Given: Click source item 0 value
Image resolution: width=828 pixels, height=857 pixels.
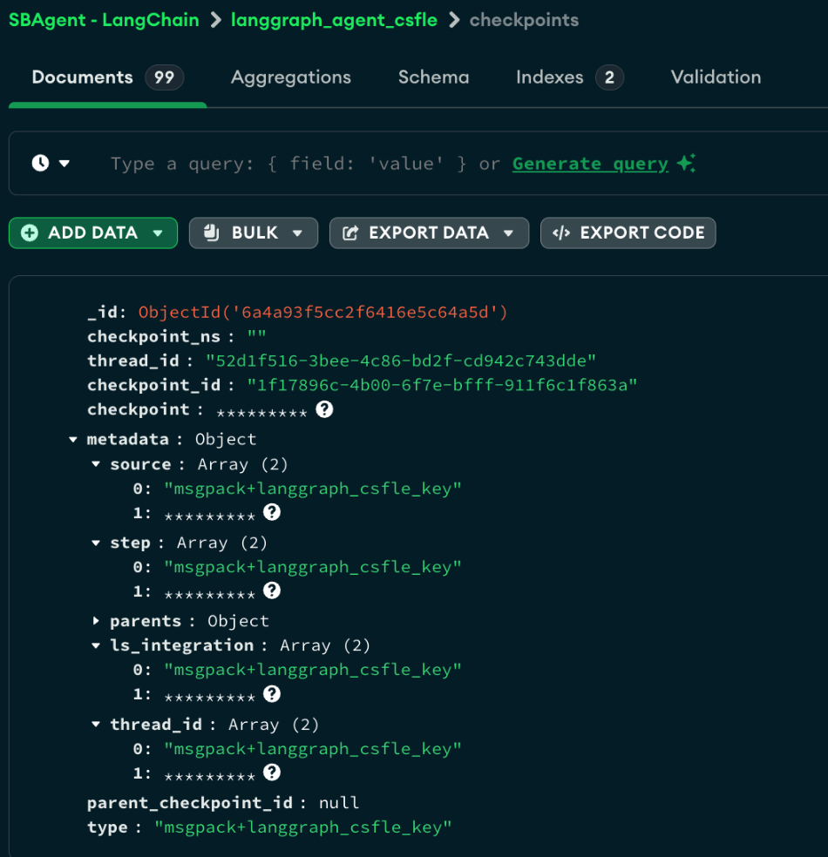Looking at the screenshot, I should coord(313,489).
